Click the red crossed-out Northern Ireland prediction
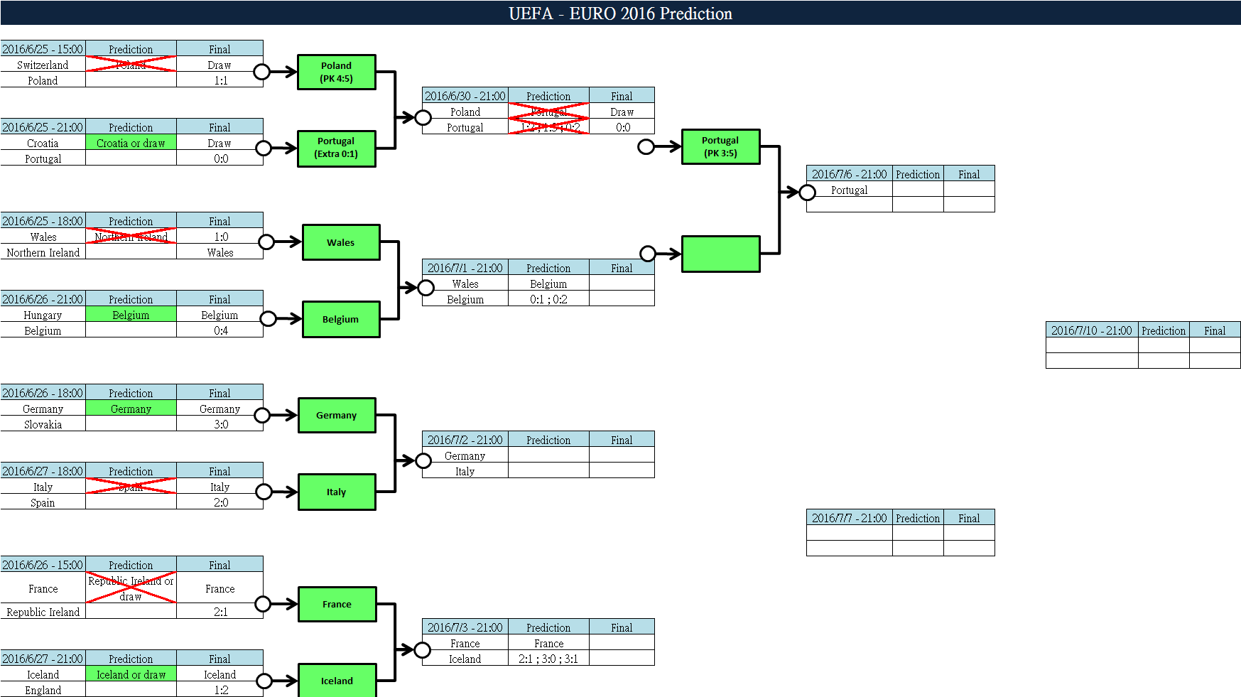This screenshot has height=697, width=1241. point(131,237)
